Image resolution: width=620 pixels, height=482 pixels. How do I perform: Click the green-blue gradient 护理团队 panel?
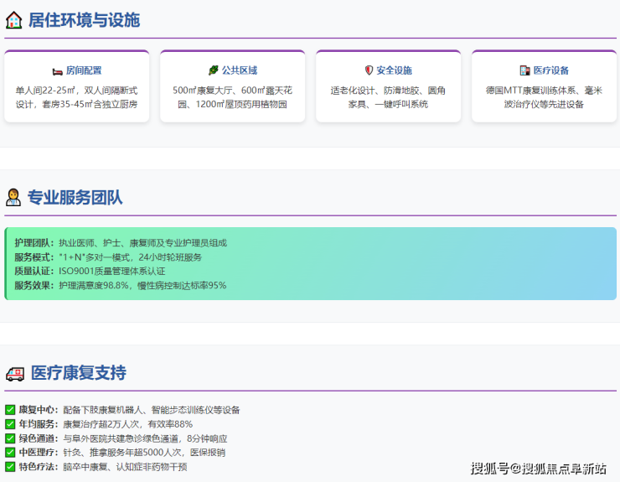click(310, 264)
